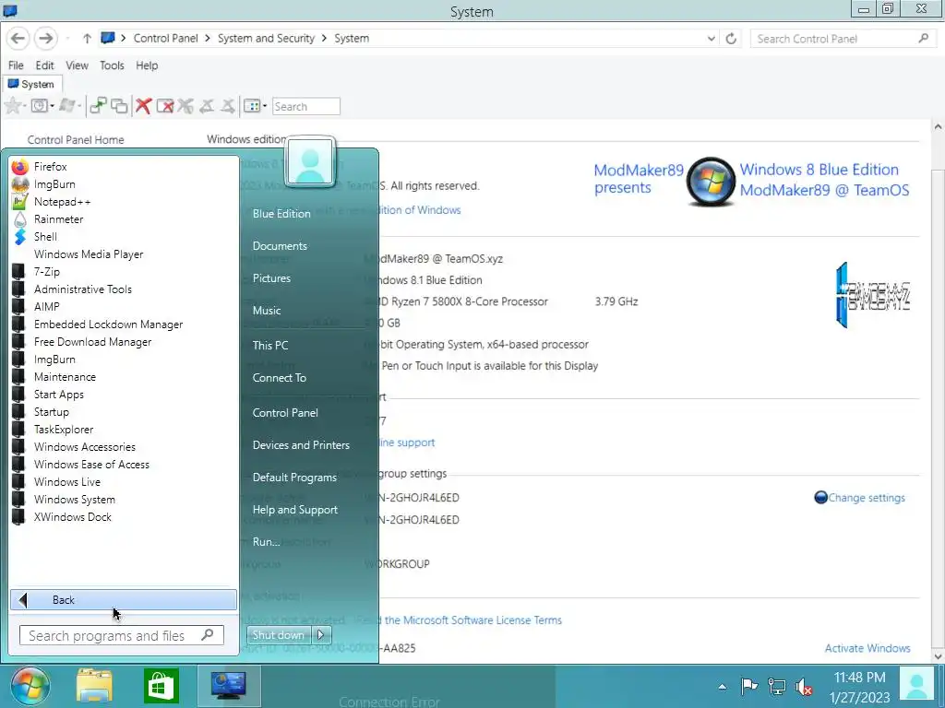Image resolution: width=945 pixels, height=708 pixels.
Task: Click the close-other-tabs icon with red X
Action: pos(164,106)
